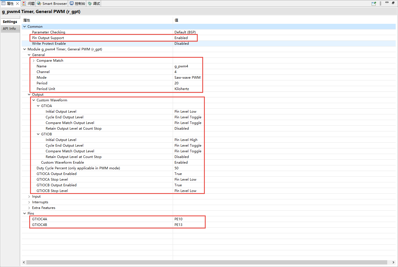Edit the Duty Cycle Percent value 50
Viewport: 398px width, 267px height.
(176, 168)
